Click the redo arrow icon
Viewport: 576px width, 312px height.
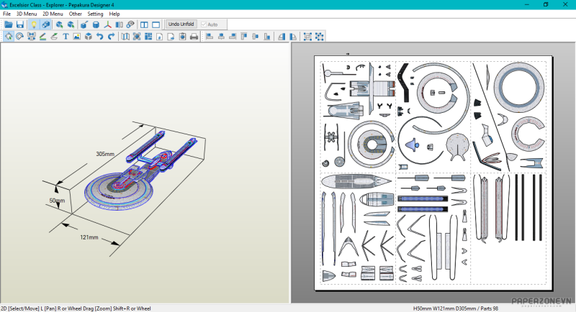111,37
